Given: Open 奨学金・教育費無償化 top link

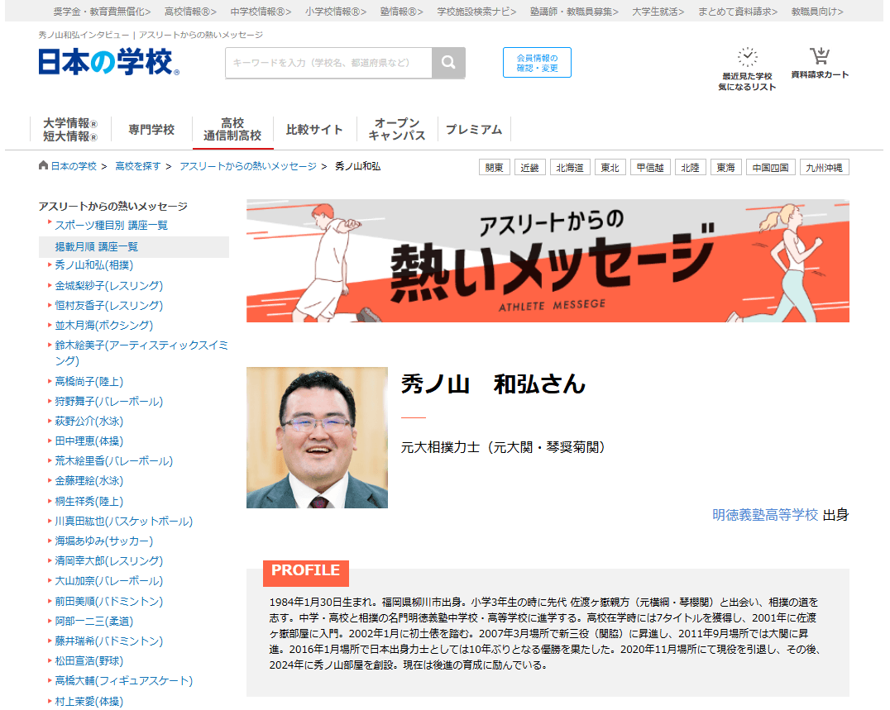Looking at the screenshot, I should click(x=103, y=12).
